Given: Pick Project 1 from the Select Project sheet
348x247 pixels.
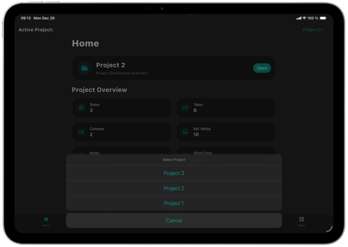Looking at the screenshot, I should pyautogui.click(x=174, y=203).
